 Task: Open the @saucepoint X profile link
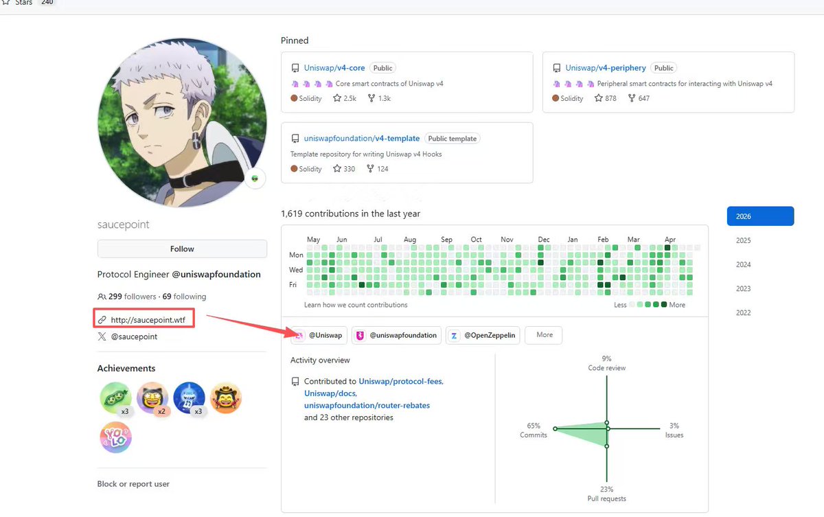[134, 336]
